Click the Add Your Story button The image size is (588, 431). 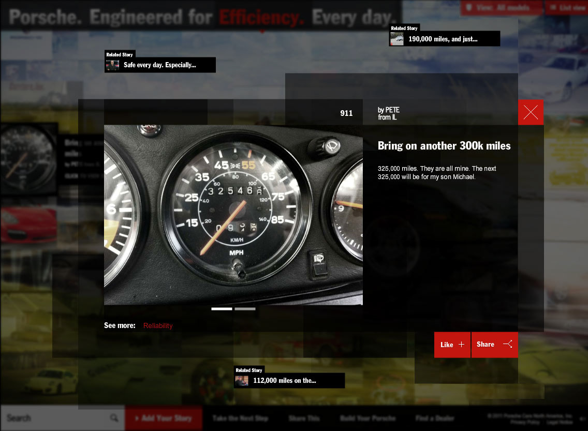(x=164, y=418)
